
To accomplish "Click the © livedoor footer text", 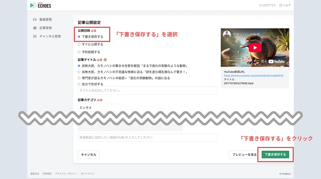I will point(285,174).
